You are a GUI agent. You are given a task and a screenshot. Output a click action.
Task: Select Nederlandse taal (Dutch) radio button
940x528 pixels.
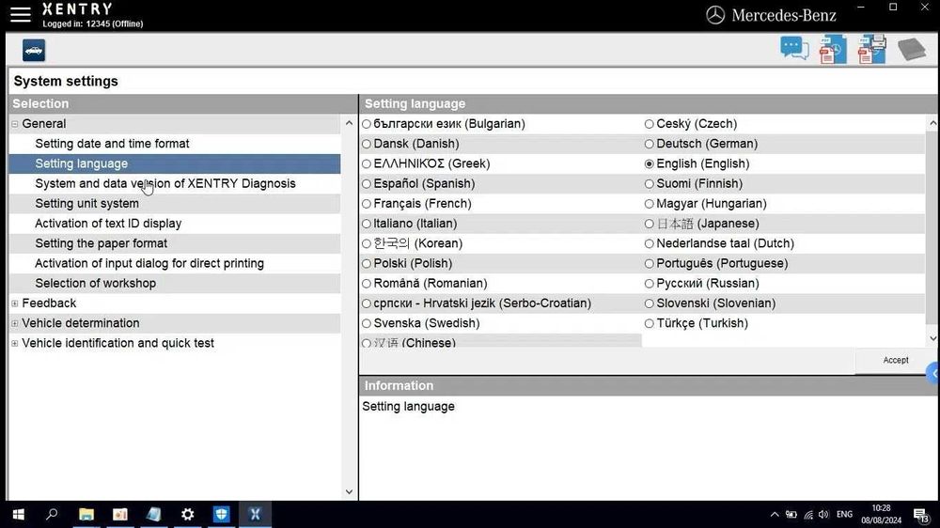(x=650, y=244)
